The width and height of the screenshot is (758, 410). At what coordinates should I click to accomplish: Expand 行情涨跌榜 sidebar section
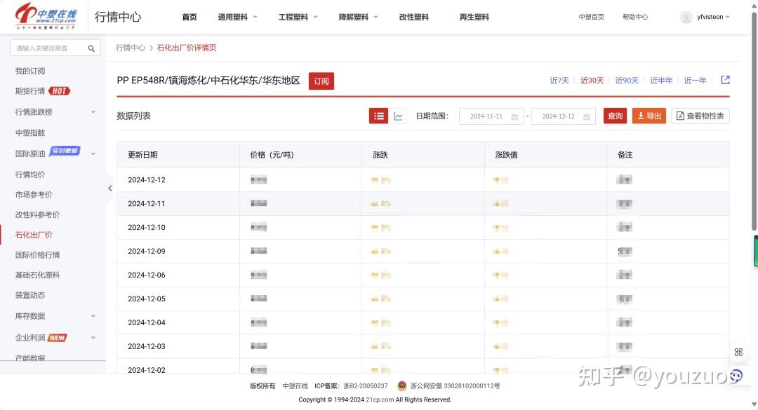click(x=93, y=112)
